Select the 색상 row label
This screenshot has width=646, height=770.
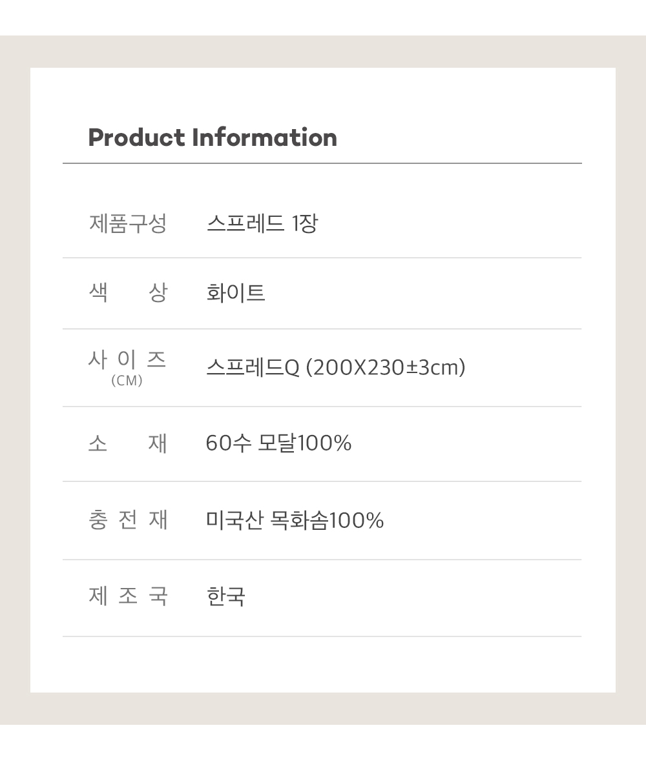point(128,292)
